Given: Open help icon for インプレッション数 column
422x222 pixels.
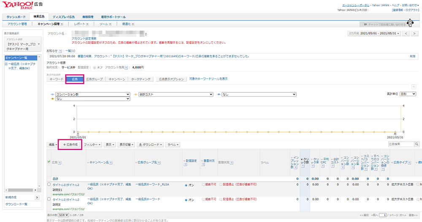Looking at the screenshot, I should coord(295,168).
